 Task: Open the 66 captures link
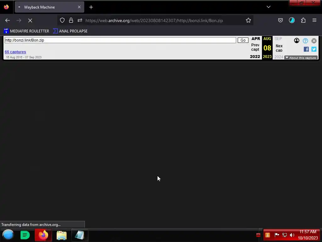[x=15, y=52]
